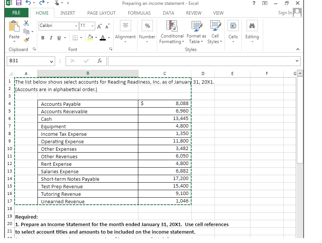Toggle bold formatting

tap(42, 38)
